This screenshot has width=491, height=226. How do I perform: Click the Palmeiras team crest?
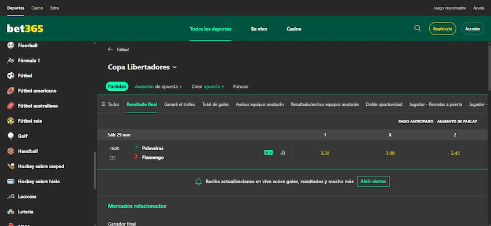136,148
